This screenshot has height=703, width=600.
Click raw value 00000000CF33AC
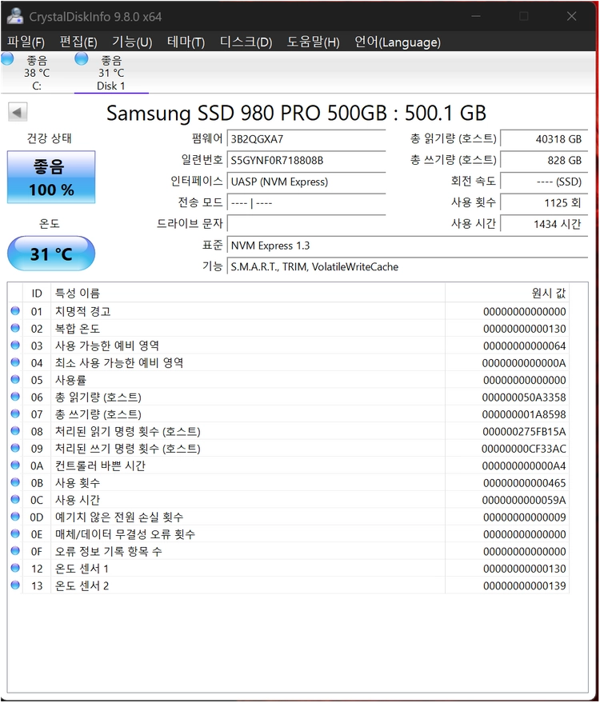point(523,449)
